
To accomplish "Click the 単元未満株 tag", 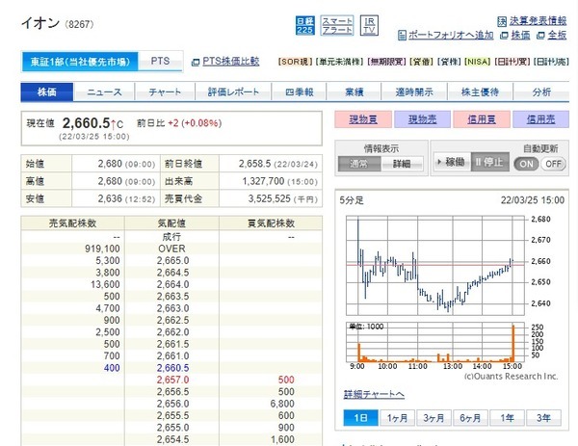I will coord(340,62).
